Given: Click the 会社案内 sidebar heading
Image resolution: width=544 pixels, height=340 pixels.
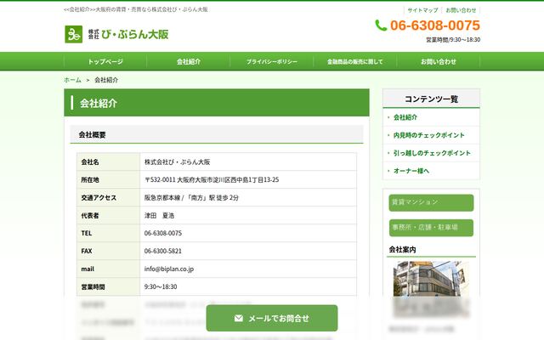Looking at the screenshot, I should [402, 249].
